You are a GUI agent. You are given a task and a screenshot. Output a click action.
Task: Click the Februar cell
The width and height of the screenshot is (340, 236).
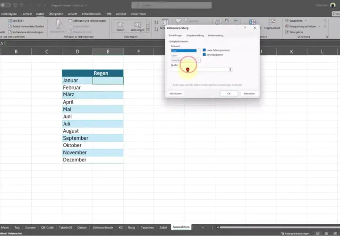coord(77,87)
